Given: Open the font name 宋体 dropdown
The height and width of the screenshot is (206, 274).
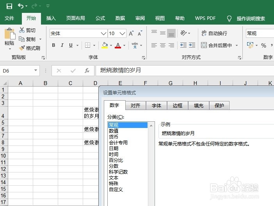Looking at the screenshot, I should pyautogui.click(x=103, y=34).
